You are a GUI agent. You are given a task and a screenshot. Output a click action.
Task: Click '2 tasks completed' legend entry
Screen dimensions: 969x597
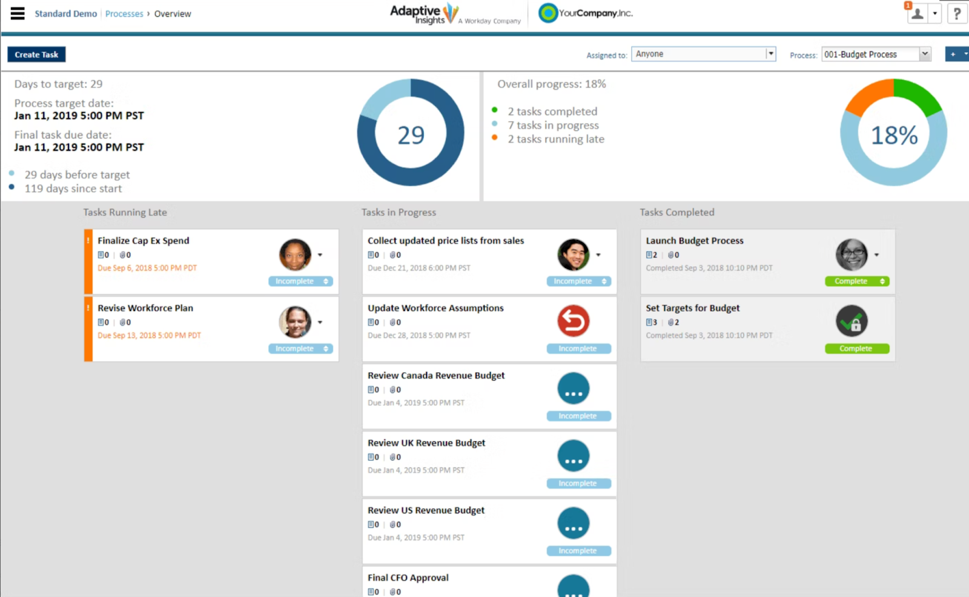pyautogui.click(x=552, y=112)
